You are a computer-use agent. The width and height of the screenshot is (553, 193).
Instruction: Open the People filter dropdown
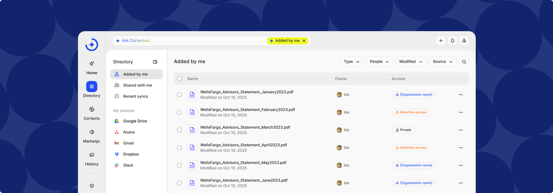379,62
